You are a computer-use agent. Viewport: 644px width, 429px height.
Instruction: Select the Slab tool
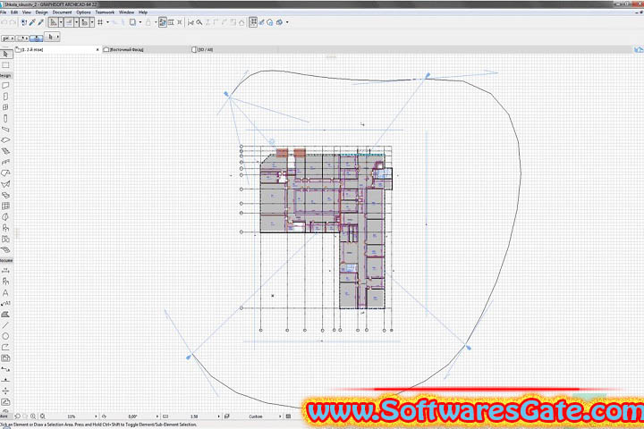[x=5, y=140]
